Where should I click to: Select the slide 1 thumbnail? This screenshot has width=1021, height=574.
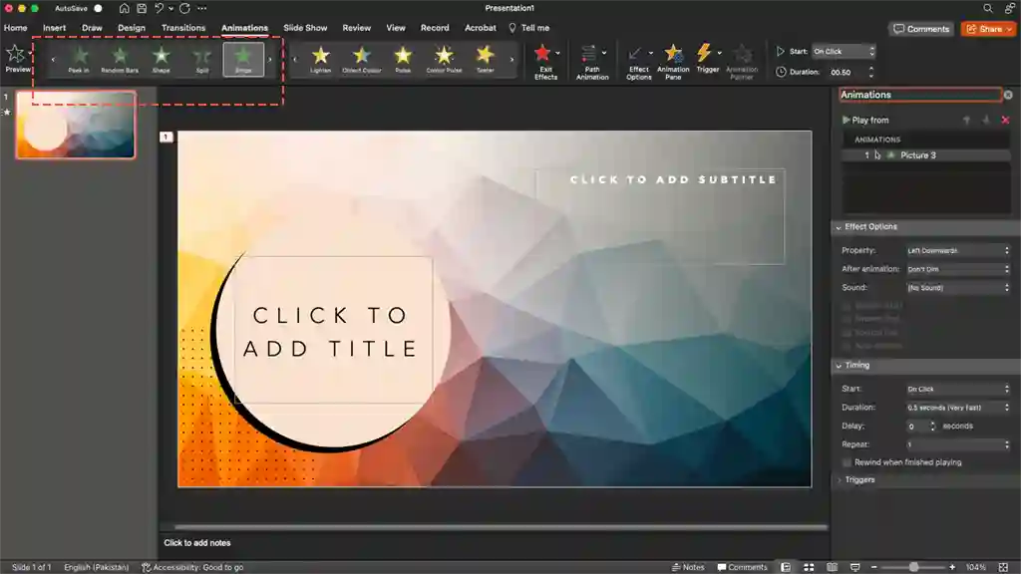[x=76, y=126]
